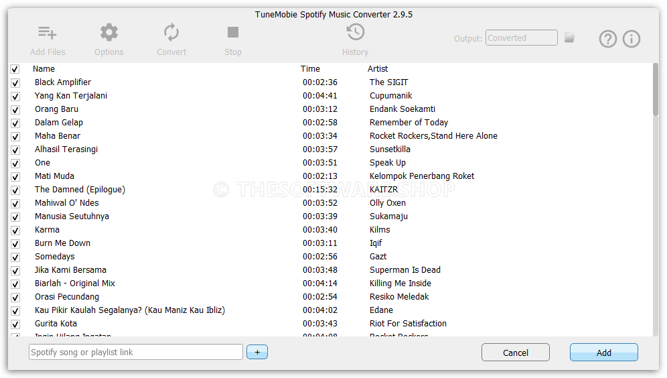Open the output folder icon
This screenshot has height=378, width=667.
tap(570, 38)
